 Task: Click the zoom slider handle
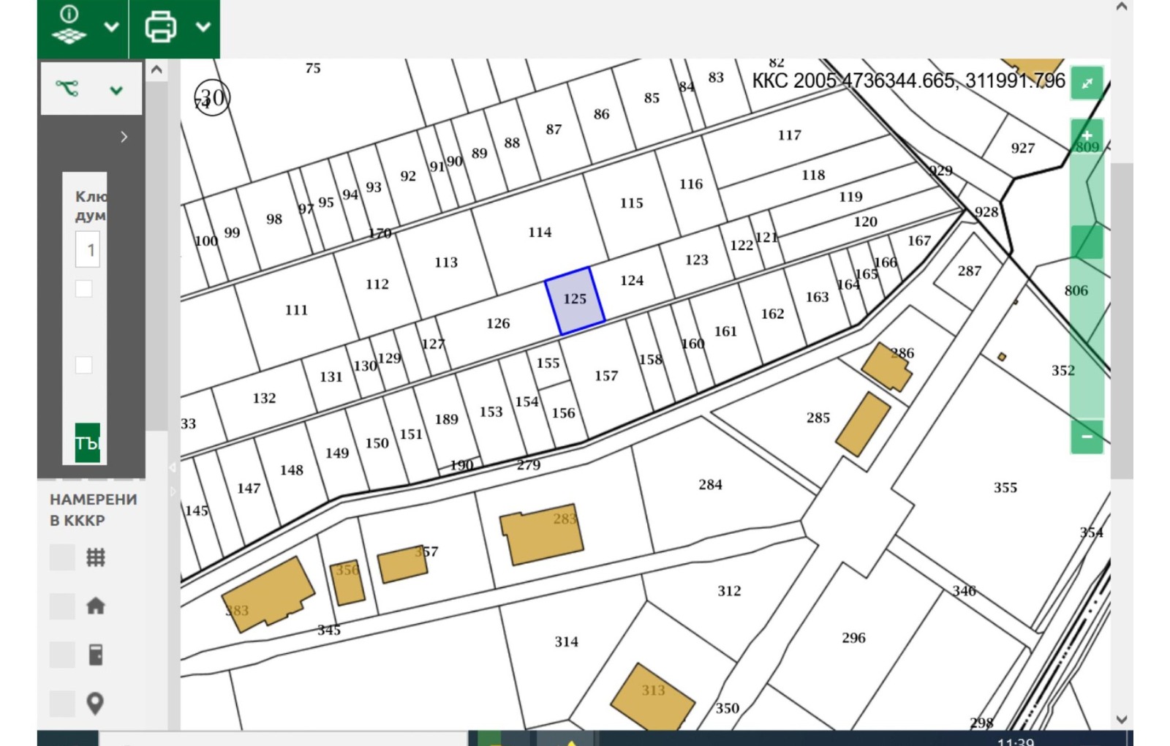[1087, 242]
